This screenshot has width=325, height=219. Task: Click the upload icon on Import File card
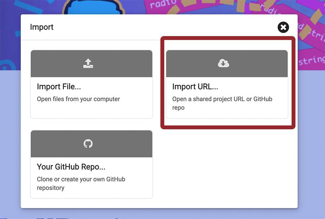(88, 63)
